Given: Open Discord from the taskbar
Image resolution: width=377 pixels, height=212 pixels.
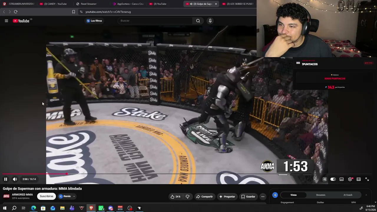Looking at the screenshot, I should click(110, 208).
